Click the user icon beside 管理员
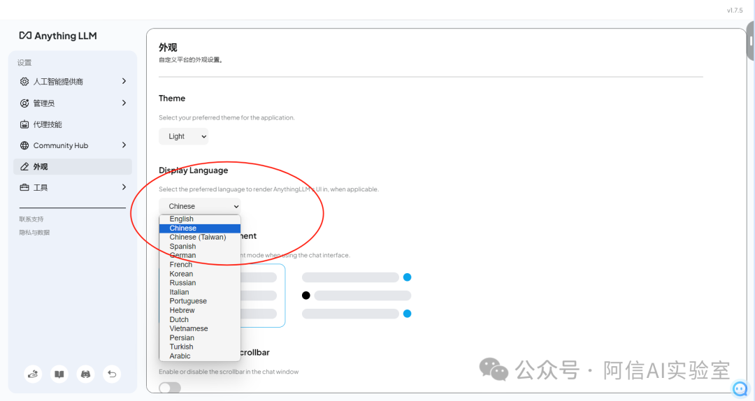 point(24,103)
